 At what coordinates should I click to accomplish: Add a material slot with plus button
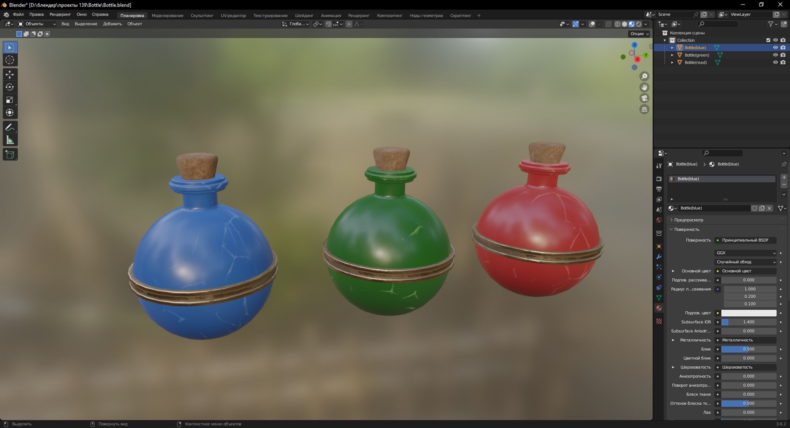pyautogui.click(x=784, y=177)
